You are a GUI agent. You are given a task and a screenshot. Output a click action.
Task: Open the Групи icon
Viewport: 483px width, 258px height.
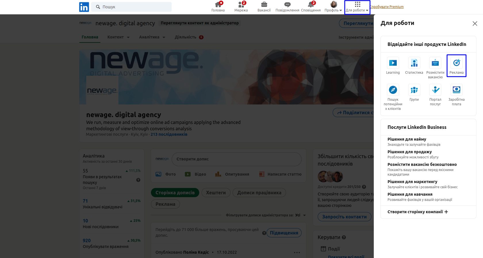point(414,90)
